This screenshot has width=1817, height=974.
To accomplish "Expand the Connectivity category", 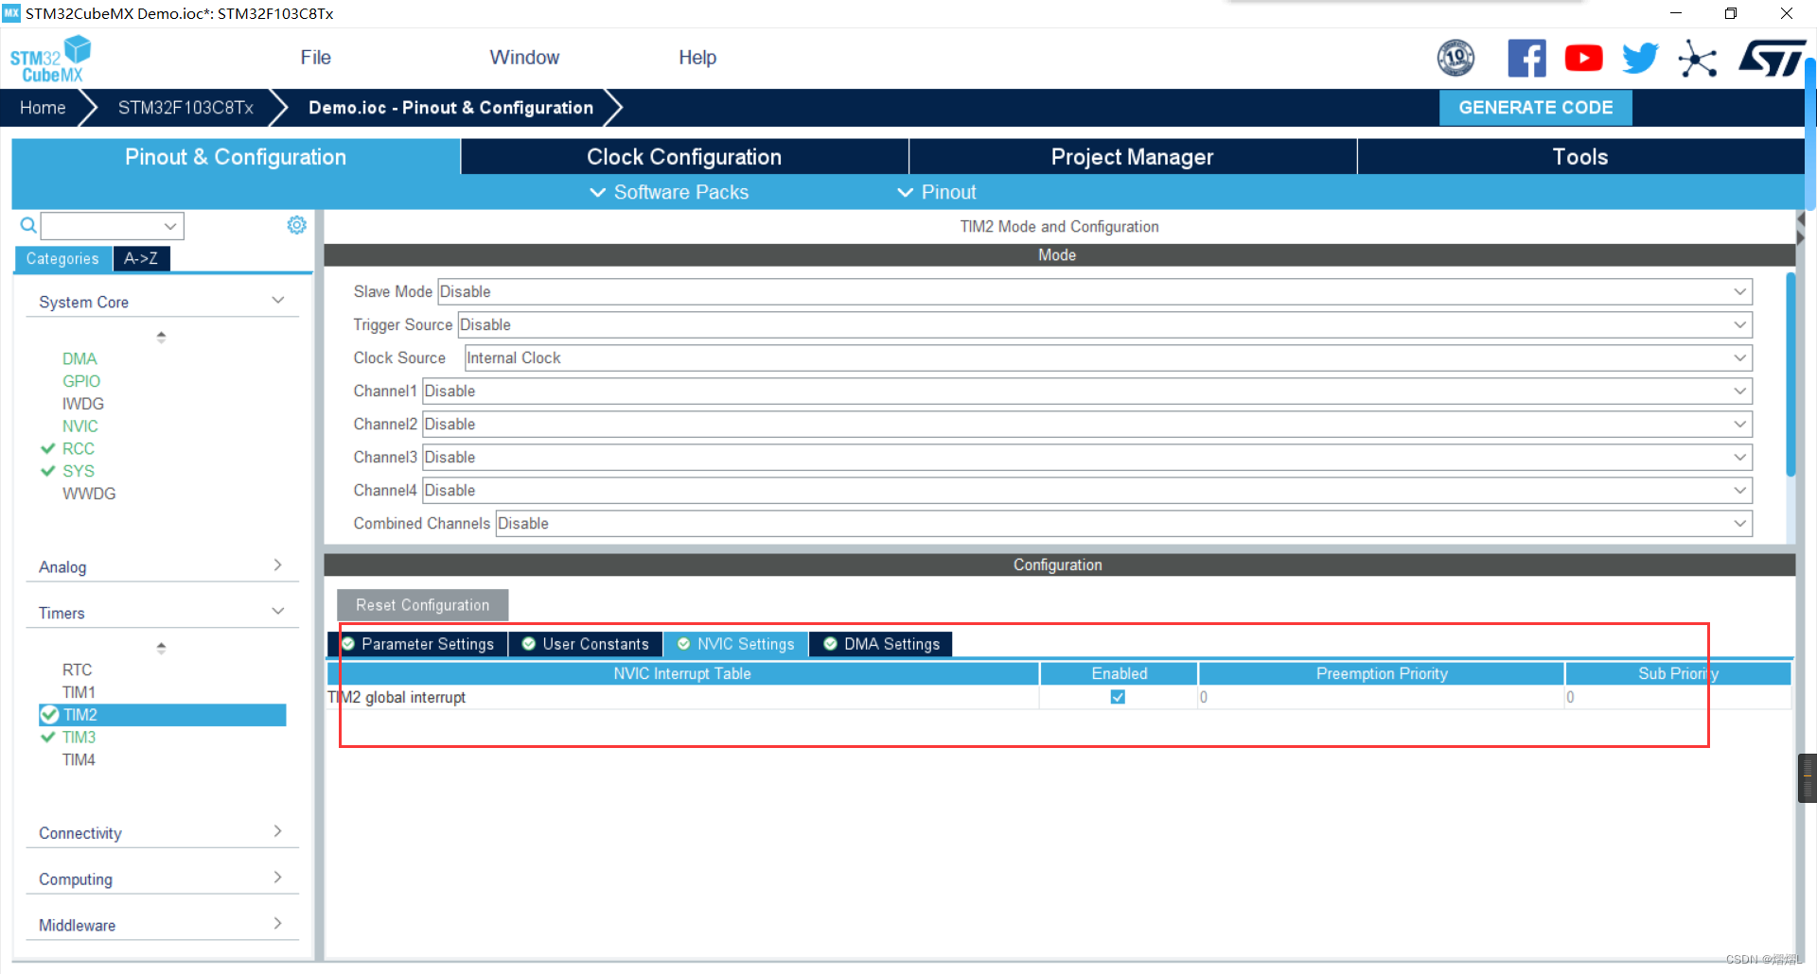I will 162,833.
